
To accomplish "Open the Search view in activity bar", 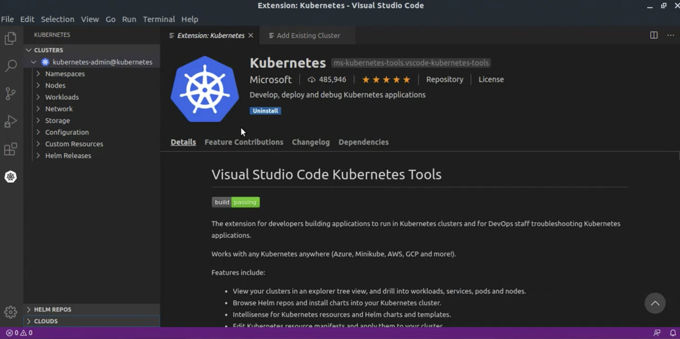I will click(11, 66).
